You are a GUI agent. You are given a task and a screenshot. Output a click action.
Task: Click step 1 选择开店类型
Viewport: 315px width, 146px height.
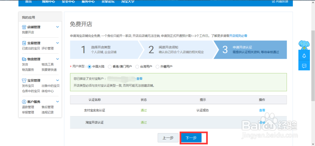105,50
